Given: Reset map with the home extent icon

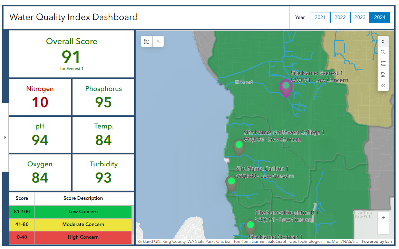Looking at the screenshot, I should (383, 74).
